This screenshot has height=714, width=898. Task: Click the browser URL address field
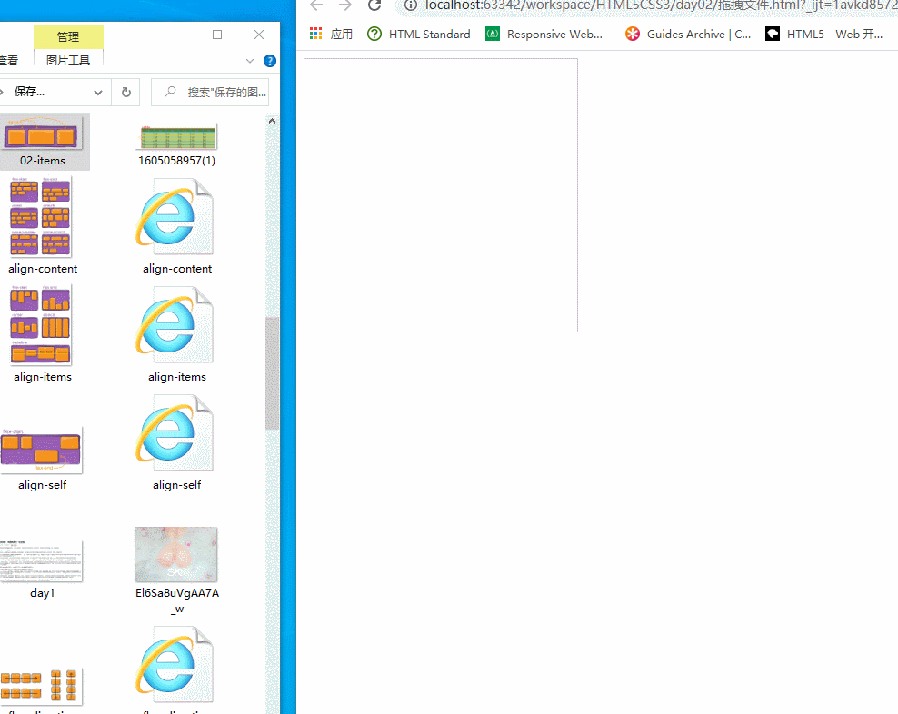click(661, 5)
